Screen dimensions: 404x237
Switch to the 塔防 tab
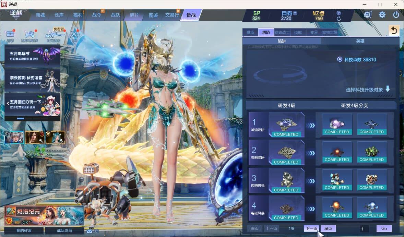266,32
